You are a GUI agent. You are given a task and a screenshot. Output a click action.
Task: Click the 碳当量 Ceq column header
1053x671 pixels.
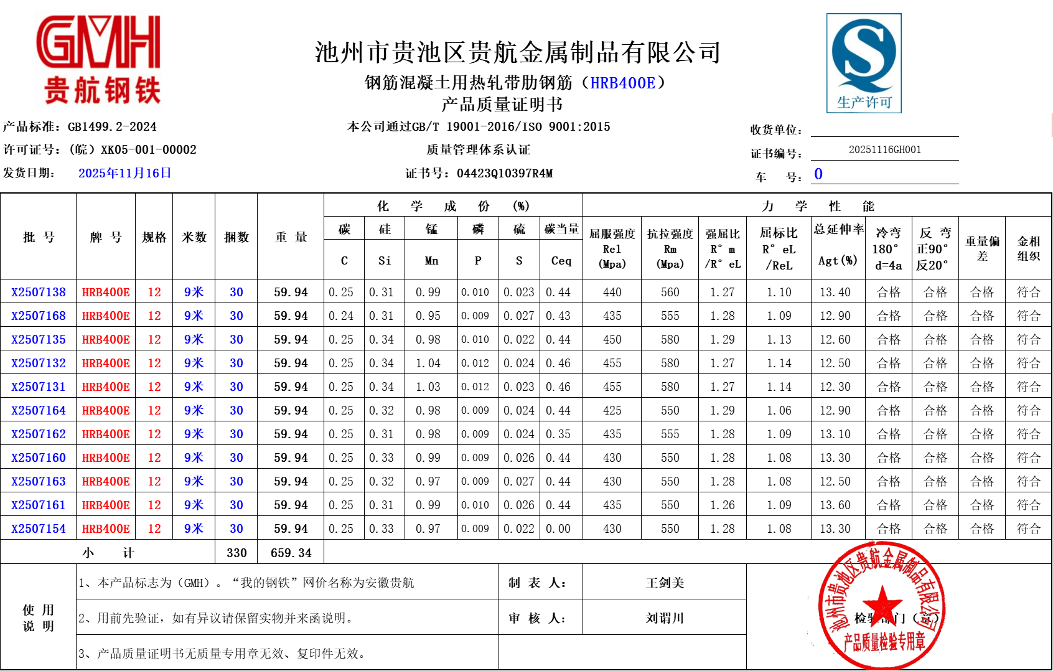[561, 245]
